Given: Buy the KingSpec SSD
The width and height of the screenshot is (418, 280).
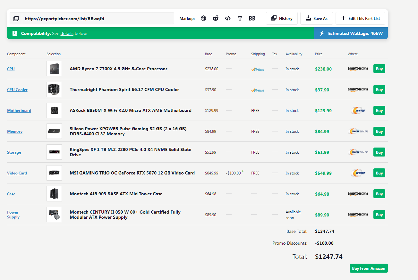Looking at the screenshot, I should 379,152.
